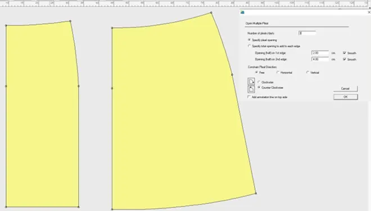Click the Cancel button

tap(346, 88)
